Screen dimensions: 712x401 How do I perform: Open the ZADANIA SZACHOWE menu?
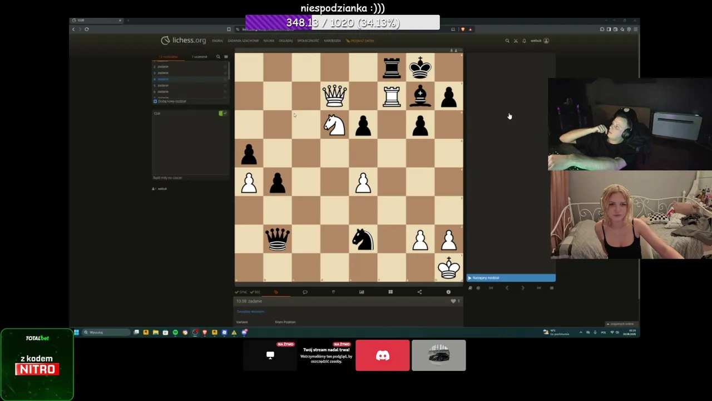pyautogui.click(x=243, y=41)
